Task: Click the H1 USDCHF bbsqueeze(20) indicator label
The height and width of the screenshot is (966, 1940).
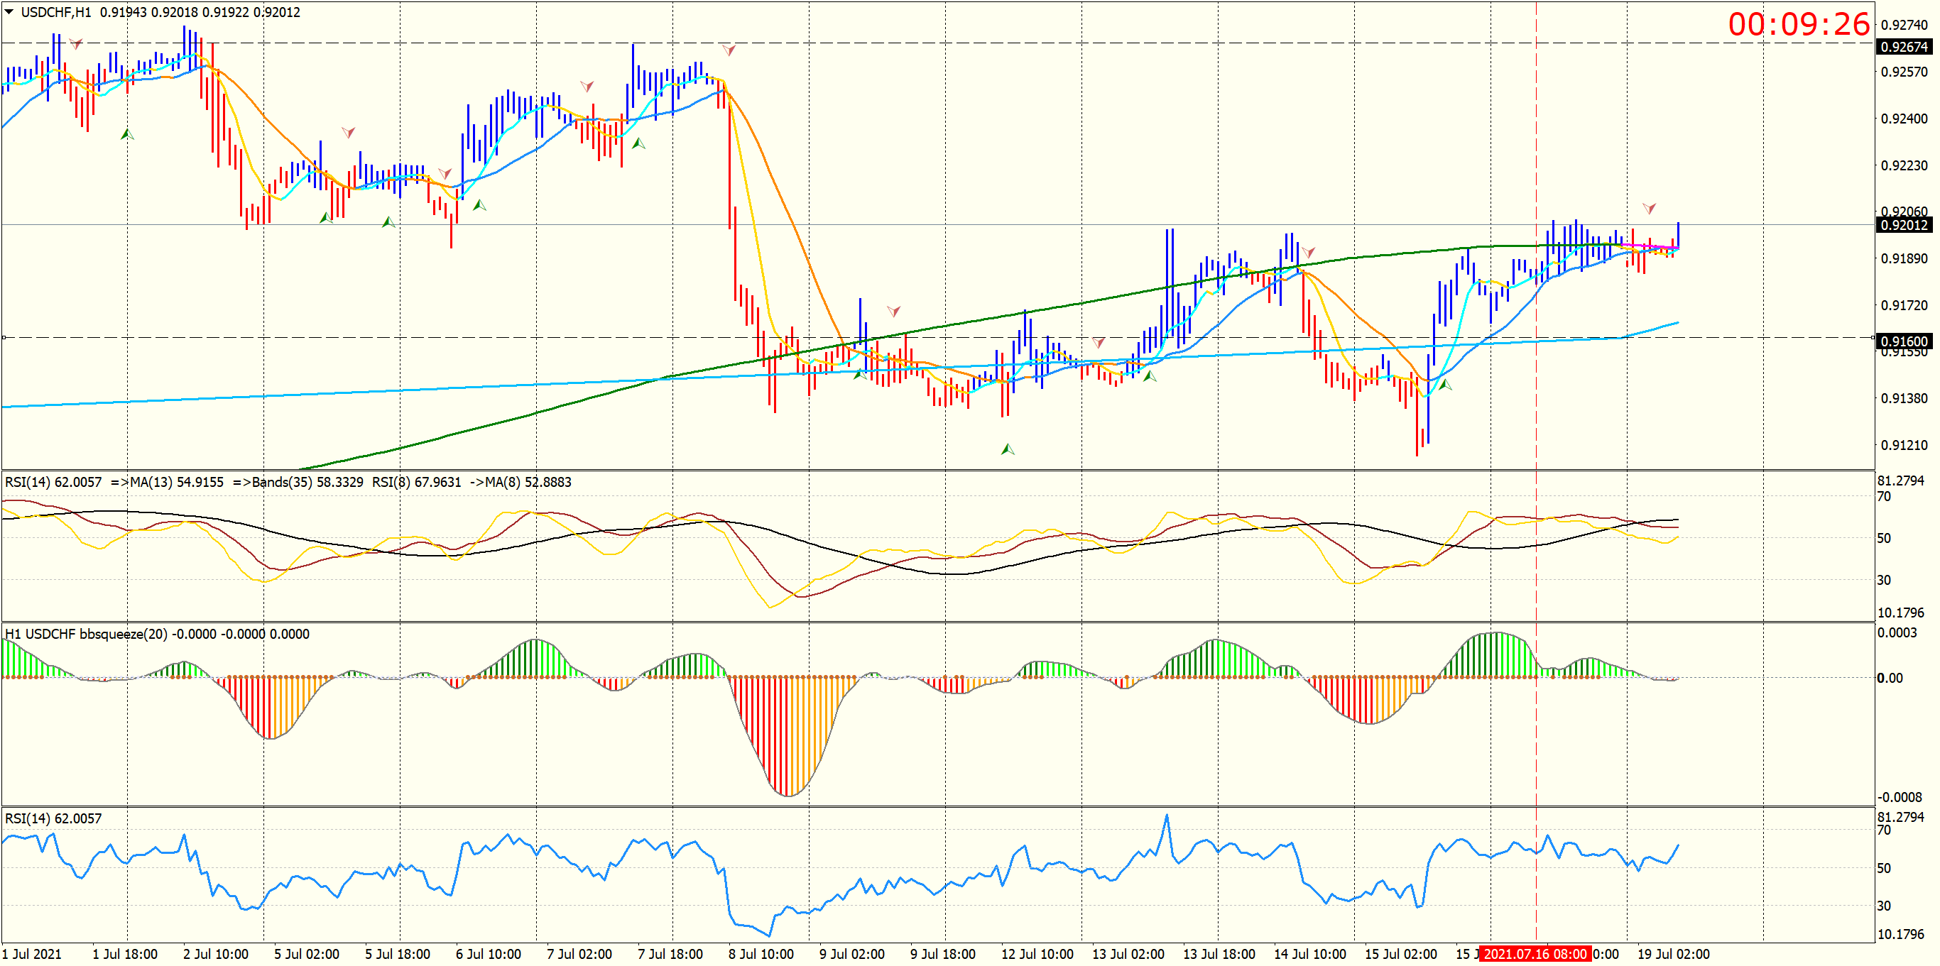Action: coord(157,634)
